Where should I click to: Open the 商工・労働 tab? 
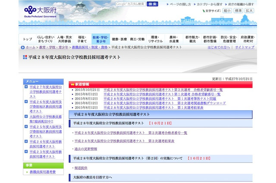137,39
